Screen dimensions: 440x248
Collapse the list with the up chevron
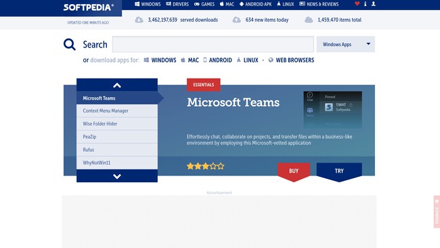point(117,85)
